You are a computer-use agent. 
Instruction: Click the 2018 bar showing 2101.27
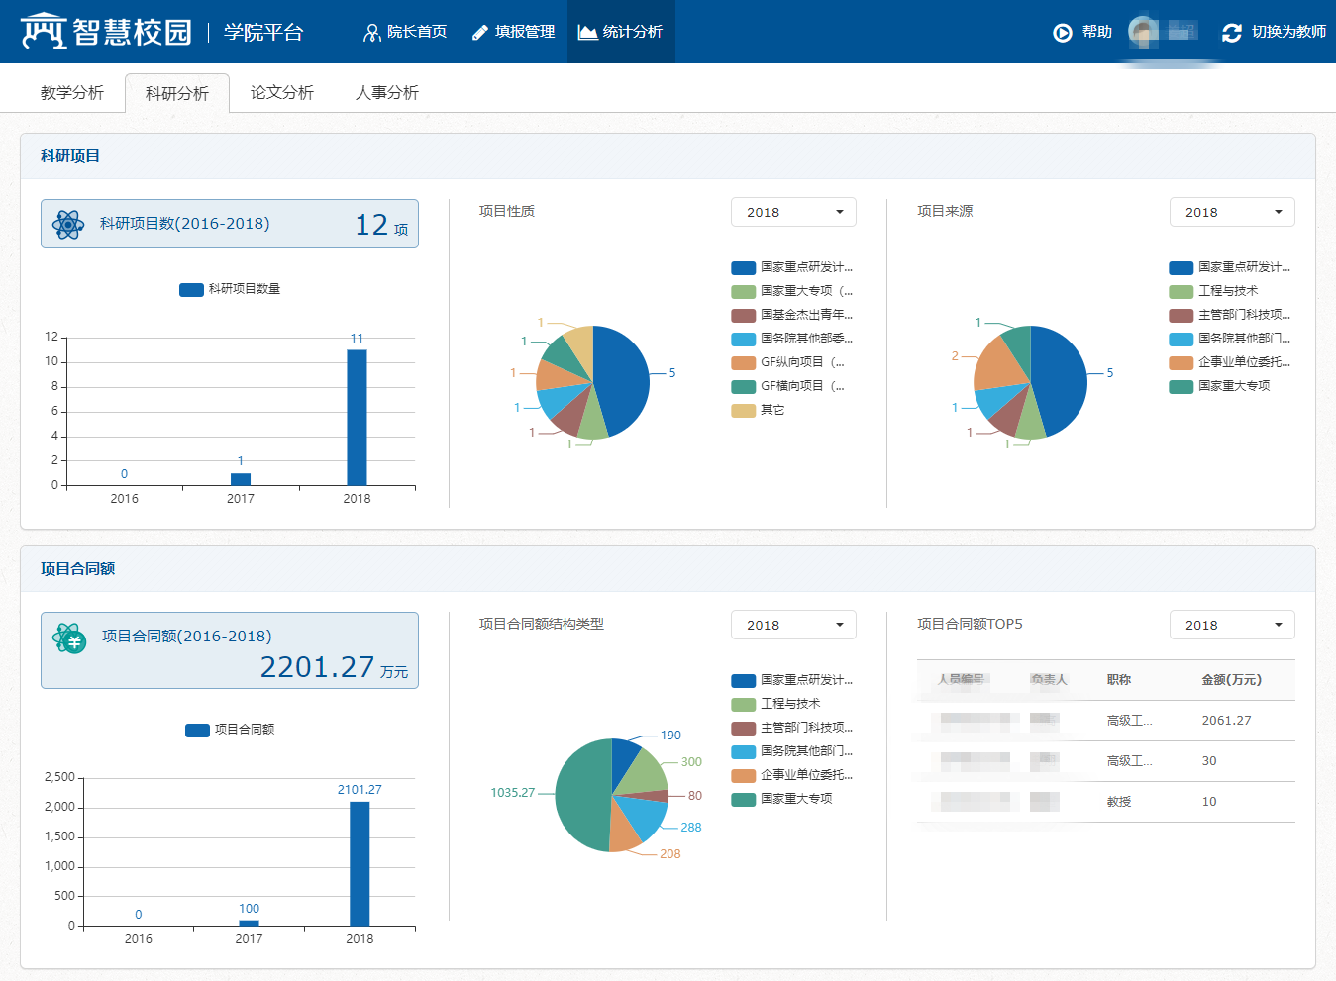[x=360, y=863]
